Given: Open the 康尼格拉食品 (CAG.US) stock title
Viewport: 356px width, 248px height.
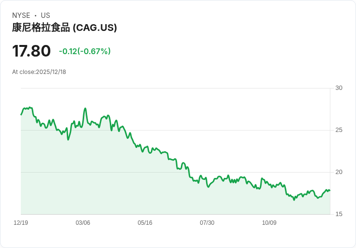Looking at the screenshot, I should (x=64, y=28).
